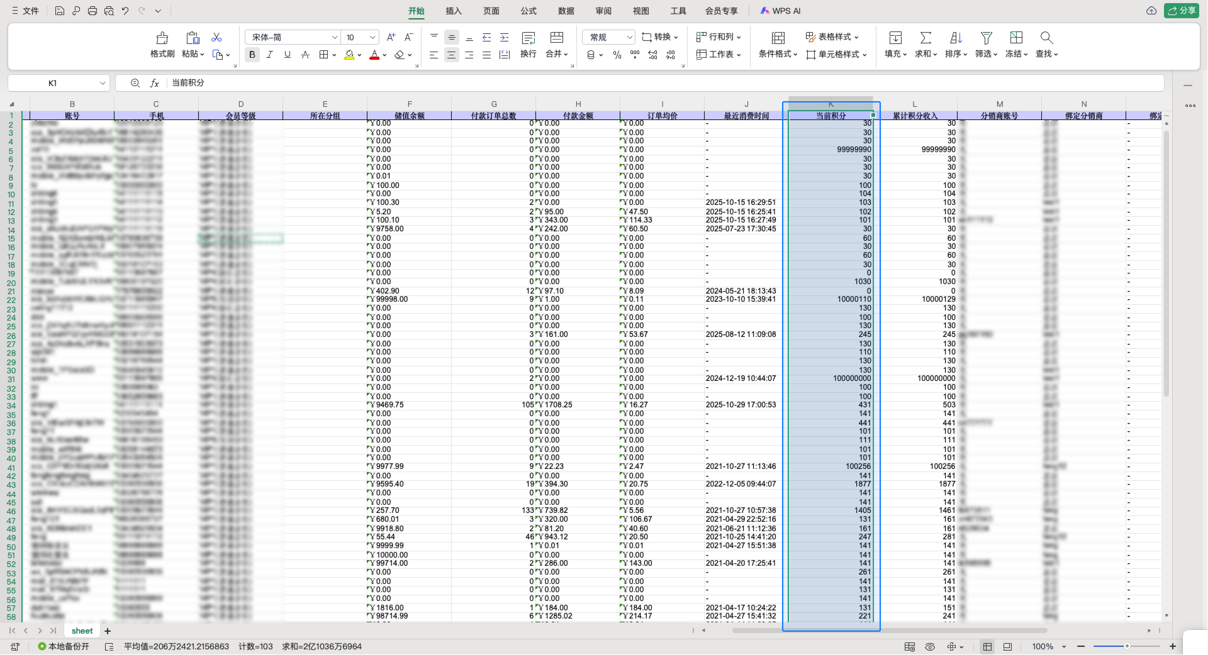Click the Format Painter (格式刷) icon
The image size is (1208, 655).
click(x=162, y=38)
